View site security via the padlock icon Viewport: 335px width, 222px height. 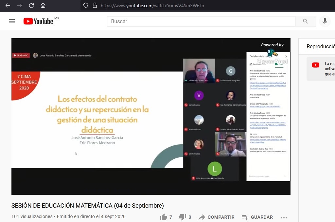(95, 6)
